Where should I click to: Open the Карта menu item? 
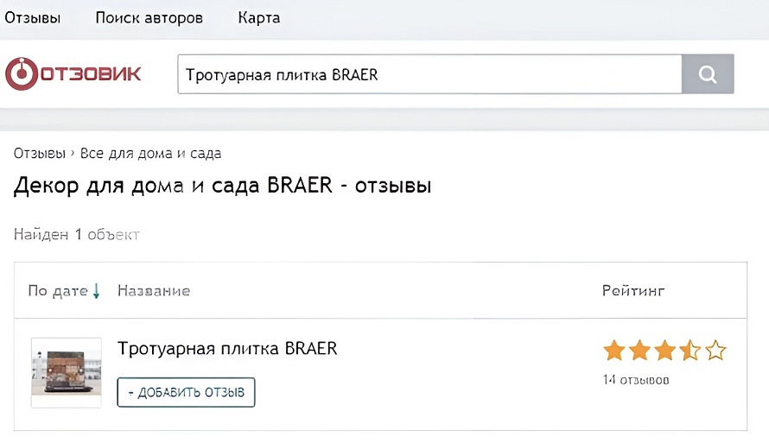(x=259, y=18)
